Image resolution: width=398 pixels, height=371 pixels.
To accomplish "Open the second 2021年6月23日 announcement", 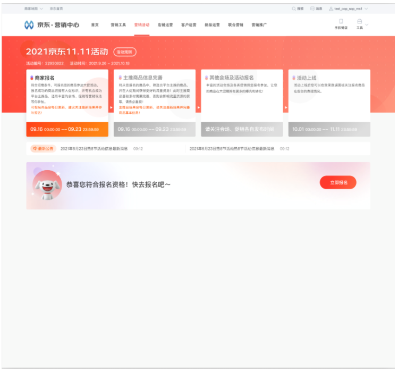I will (x=232, y=149).
